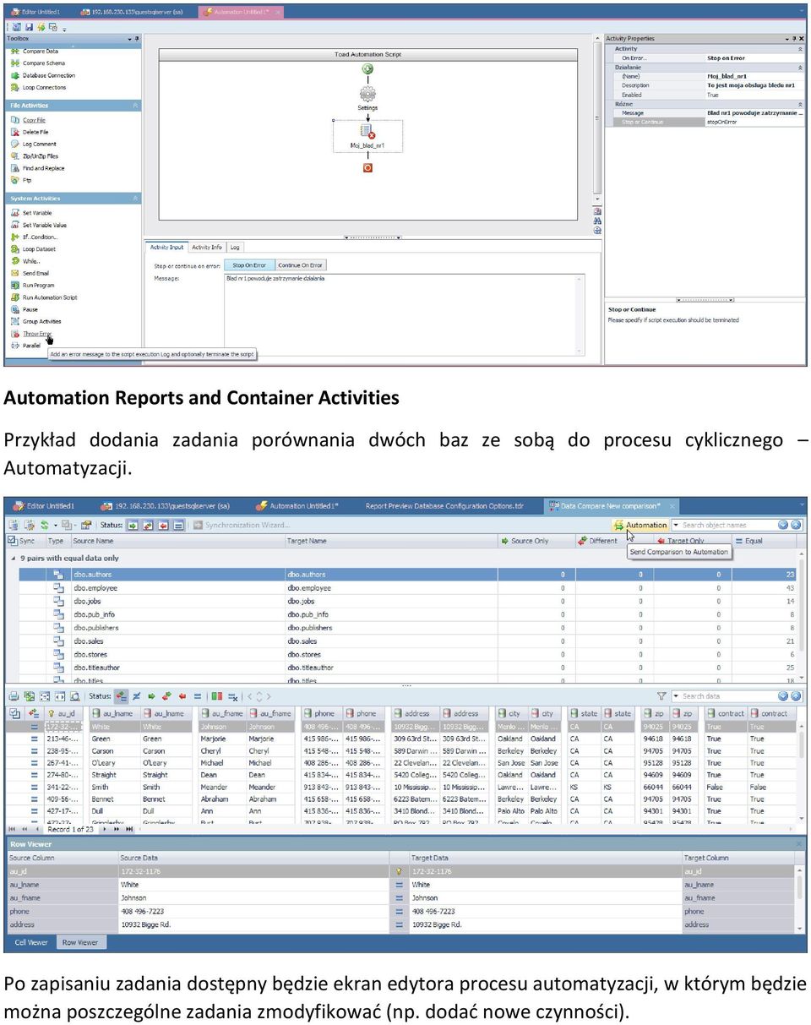Screen dimensions: 811x1025
Task: Click the green start node of the script
Action: point(367,69)
